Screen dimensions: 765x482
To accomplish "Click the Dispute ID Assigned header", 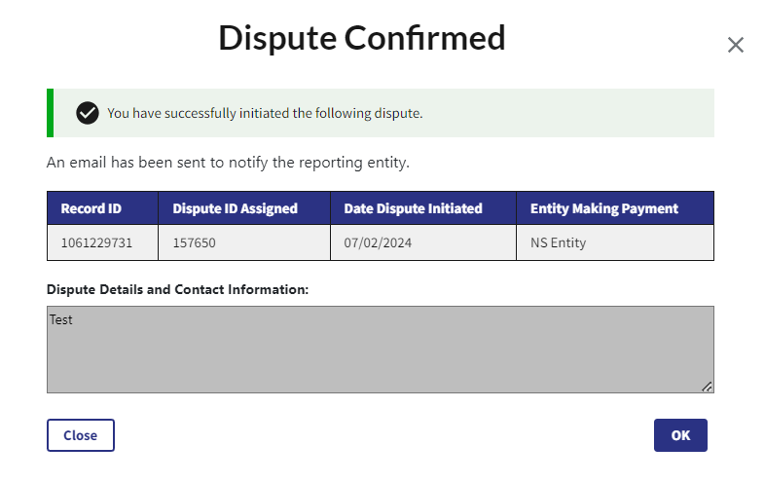I will click(235, 208).
